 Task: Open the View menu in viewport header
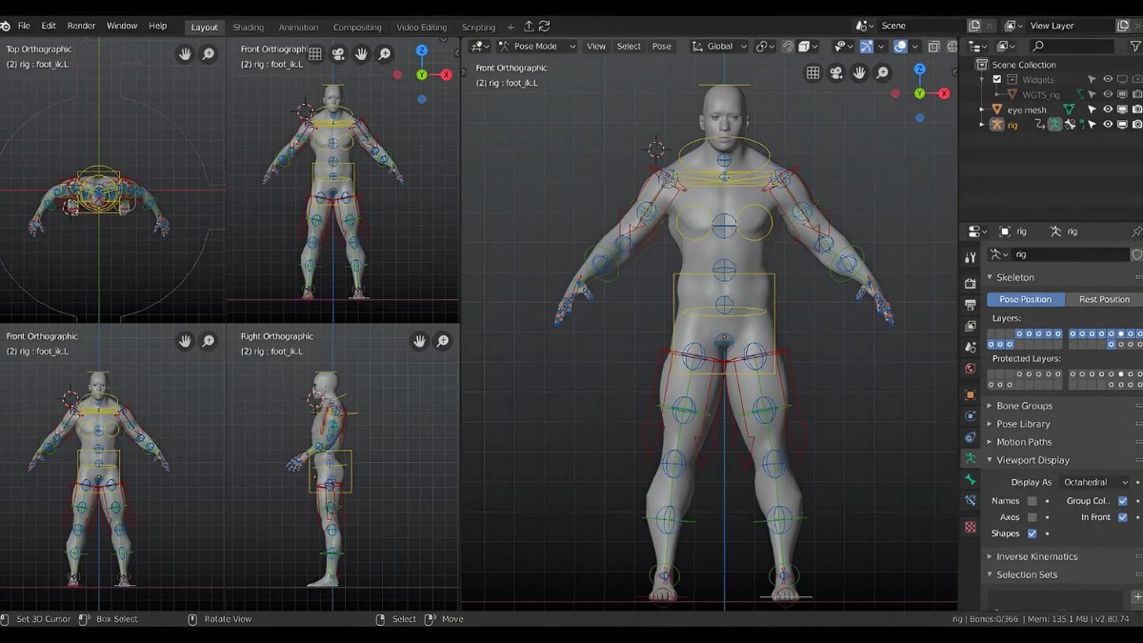[x=596, y=46]
